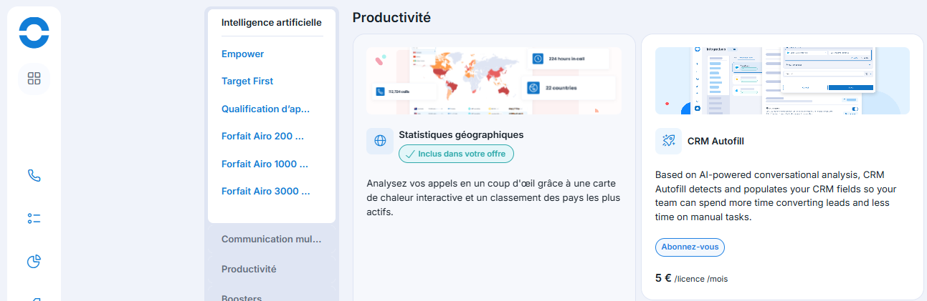Image resolution: width=927 pixels, height=301 pixels.
Task: Expand the Productivité category in sidebar
Action: [x=249, y=269]
